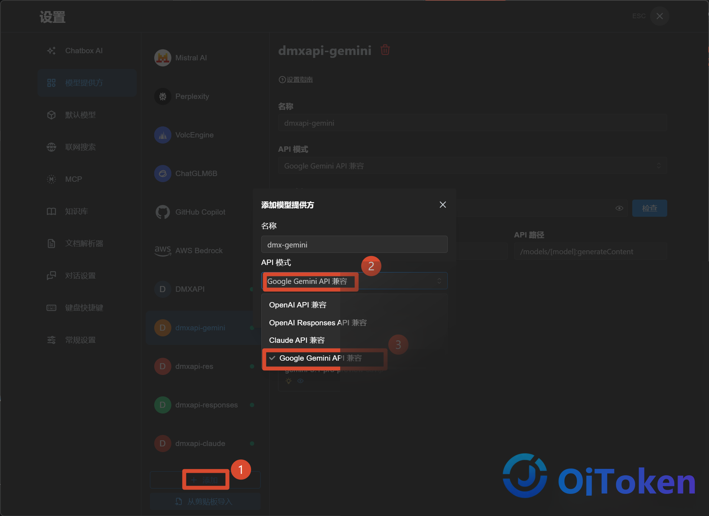
Task: Click the 名称 field containing dmx-gemini
Action: pyautogui.click(x=354, y=245)
